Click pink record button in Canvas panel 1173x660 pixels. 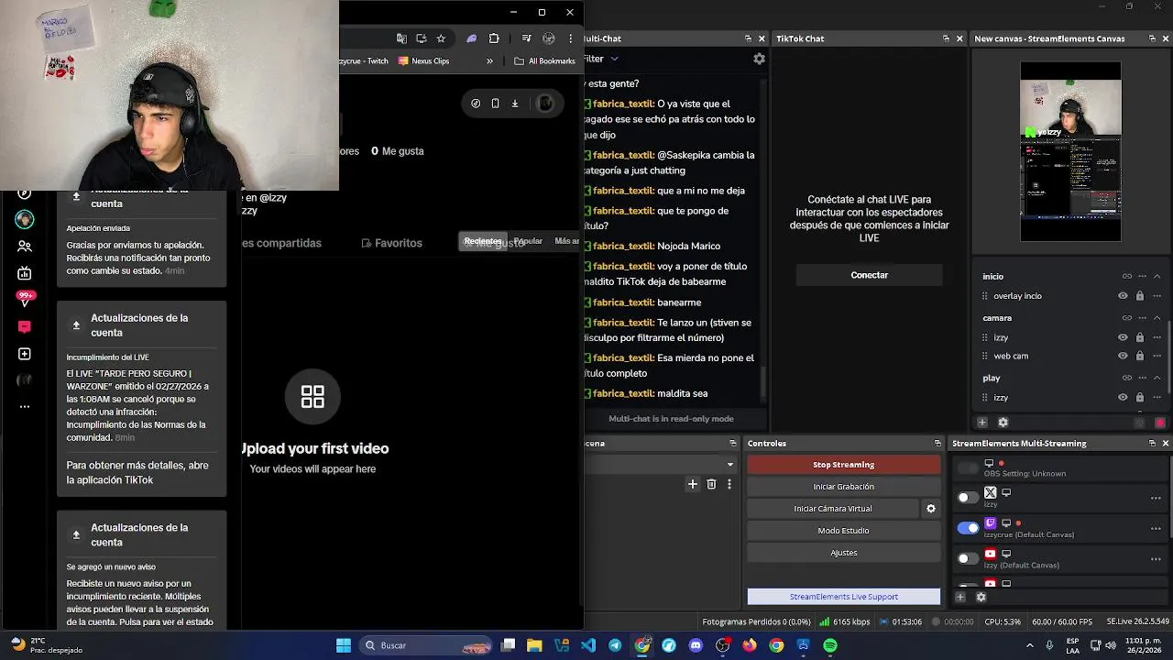tap(1160, 423)
